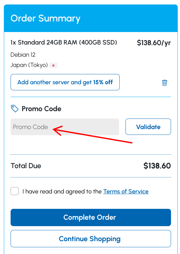Validate the promo code
The height and width of the screenshot is (254, 180).
point(148,127)
